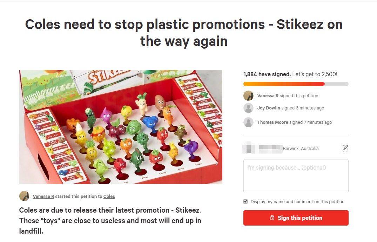Click Vanessa R's avatar below the petition image
Screen dimensions: 377x242
24,196
